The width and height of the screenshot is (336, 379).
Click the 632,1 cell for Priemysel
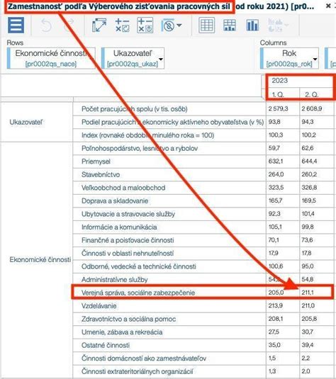pos(283,162)
